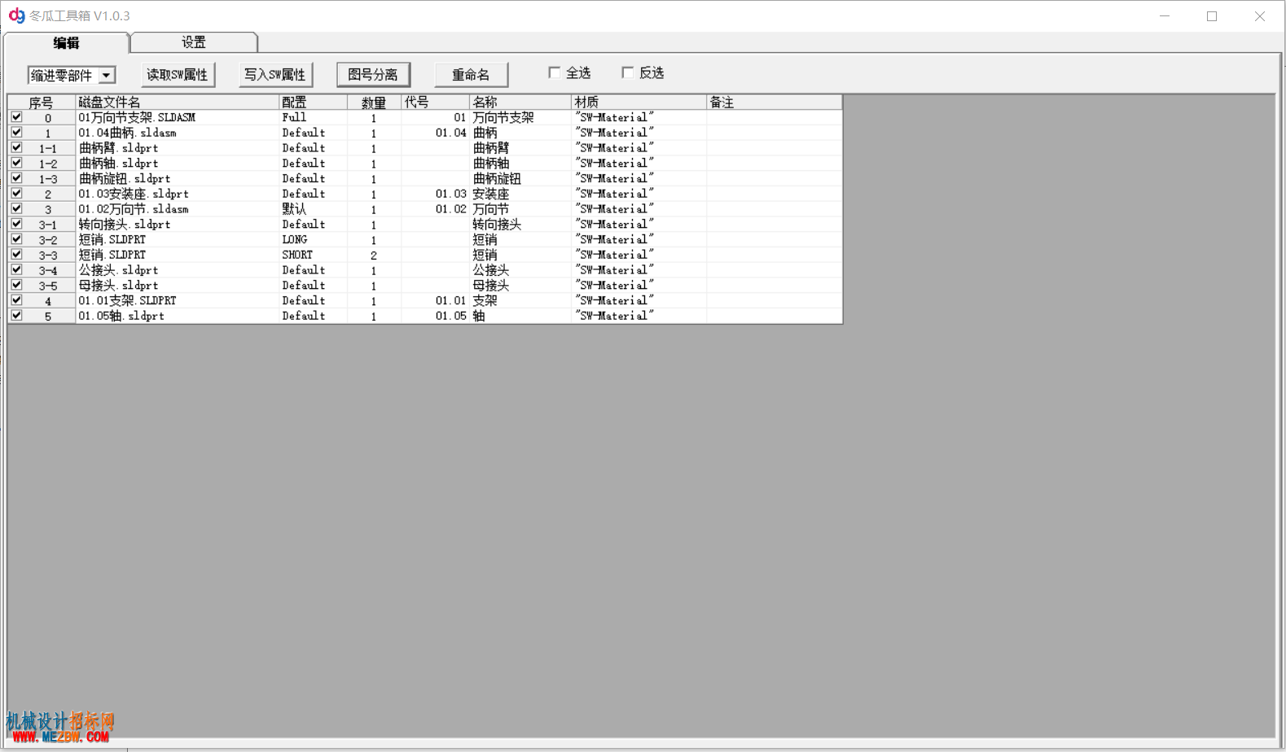This screenshot has width=1286, height=752.
Task: Select file name cell 01.02万向节.sldasm
Action: pyautogui.click(x=178, y=209)
